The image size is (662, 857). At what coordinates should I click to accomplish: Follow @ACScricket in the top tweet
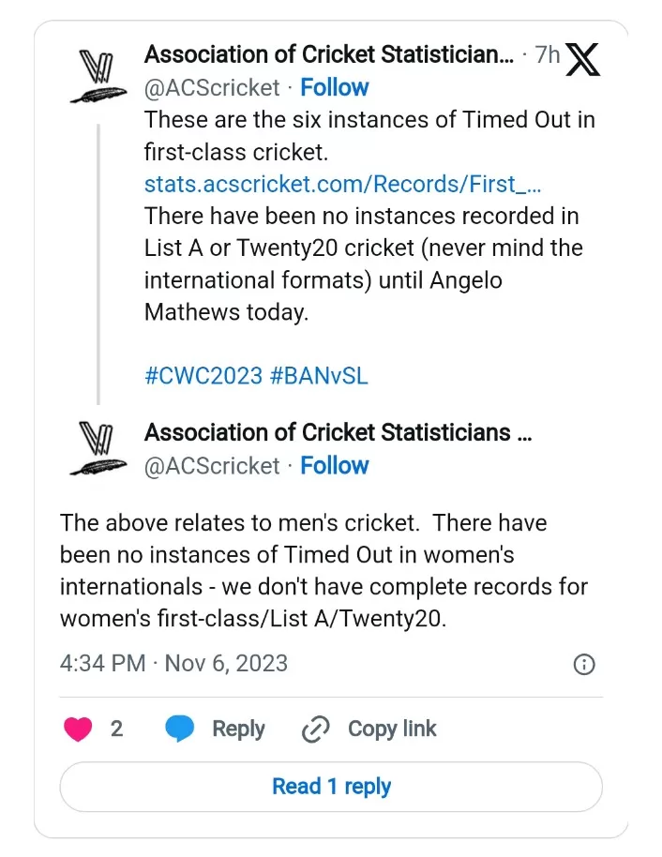coord(335,87)
